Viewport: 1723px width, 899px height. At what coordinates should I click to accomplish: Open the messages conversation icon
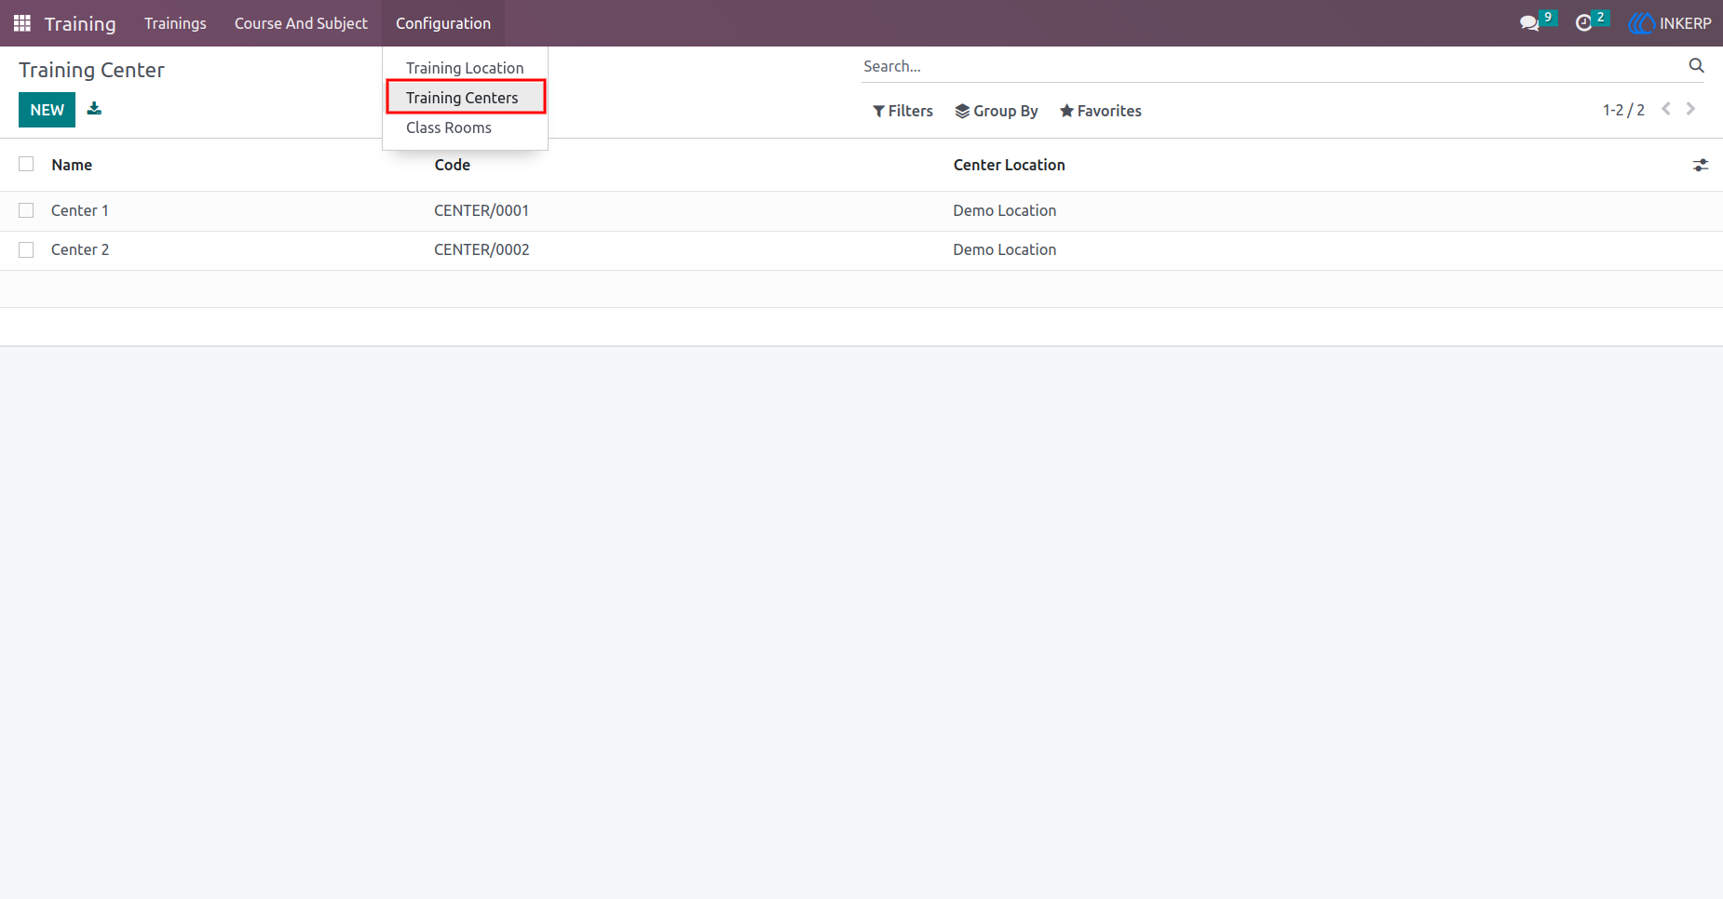tap(1529, 23)
